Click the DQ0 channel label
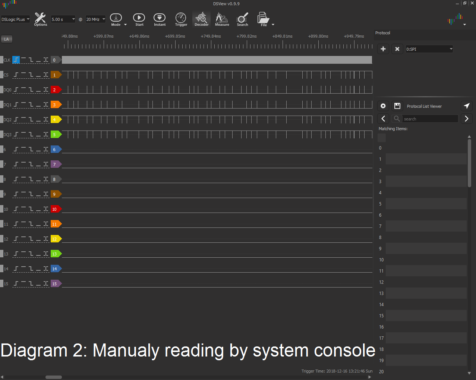The height and width of the screenshot is (380, 476). click(x=7, y=90)
